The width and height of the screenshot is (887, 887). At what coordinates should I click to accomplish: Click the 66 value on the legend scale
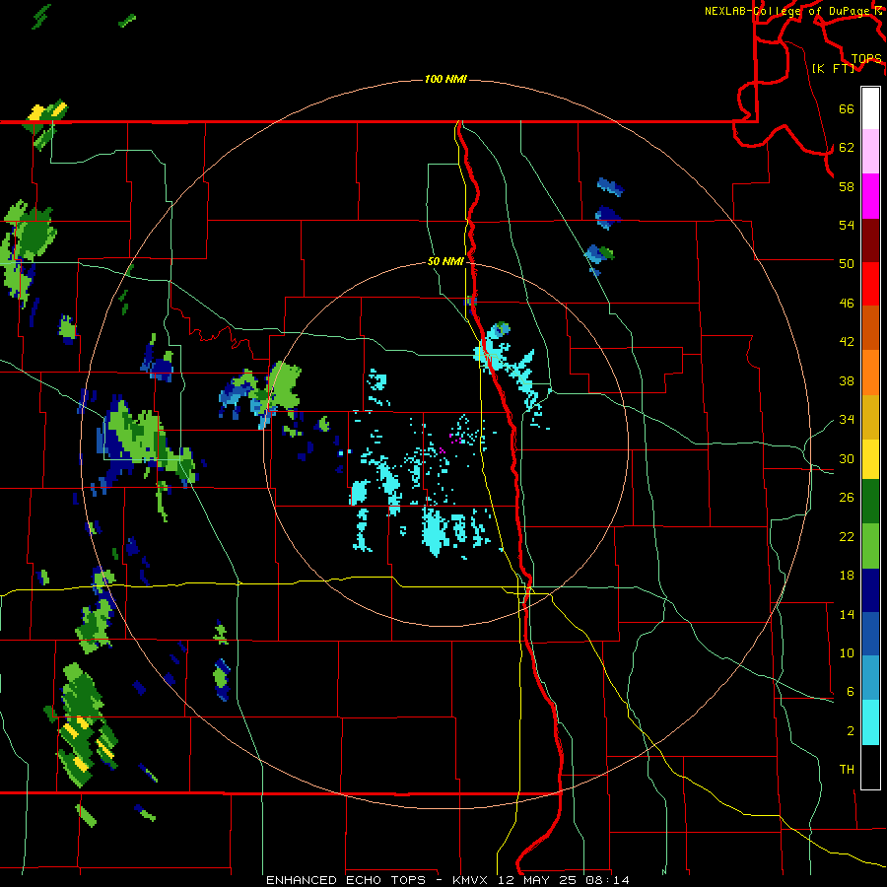847,108
